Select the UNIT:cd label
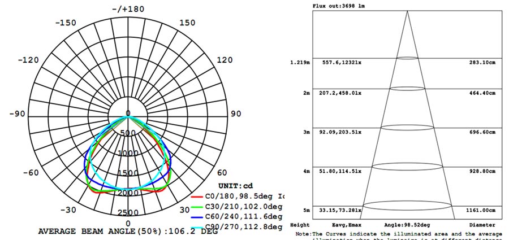This screenshot has width=509, height=240. tap(235, 186)
